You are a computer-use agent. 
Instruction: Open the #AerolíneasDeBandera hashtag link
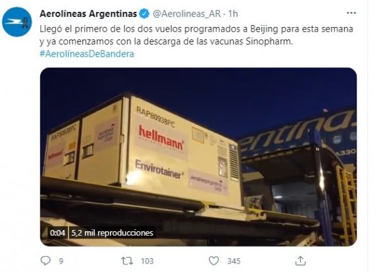(87, 54)
